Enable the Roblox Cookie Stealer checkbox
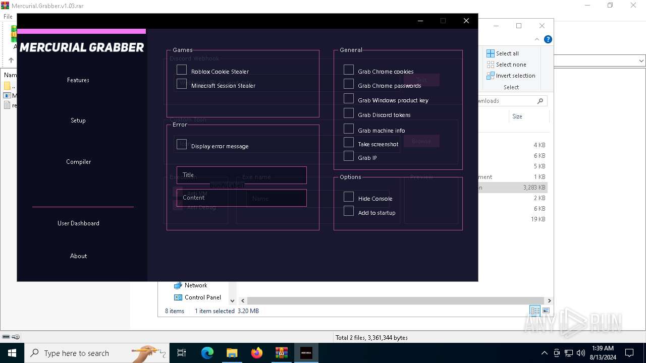The image size is (646, 363). pos(182,70)
